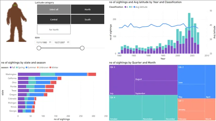Image resolution: width=216 pixels, height=121 pixels.
Task: Click the Latitude category slicer header
Action: 44,2
